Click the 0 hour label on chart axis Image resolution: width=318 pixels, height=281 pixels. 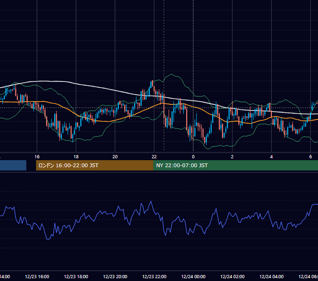coord(193,157)
